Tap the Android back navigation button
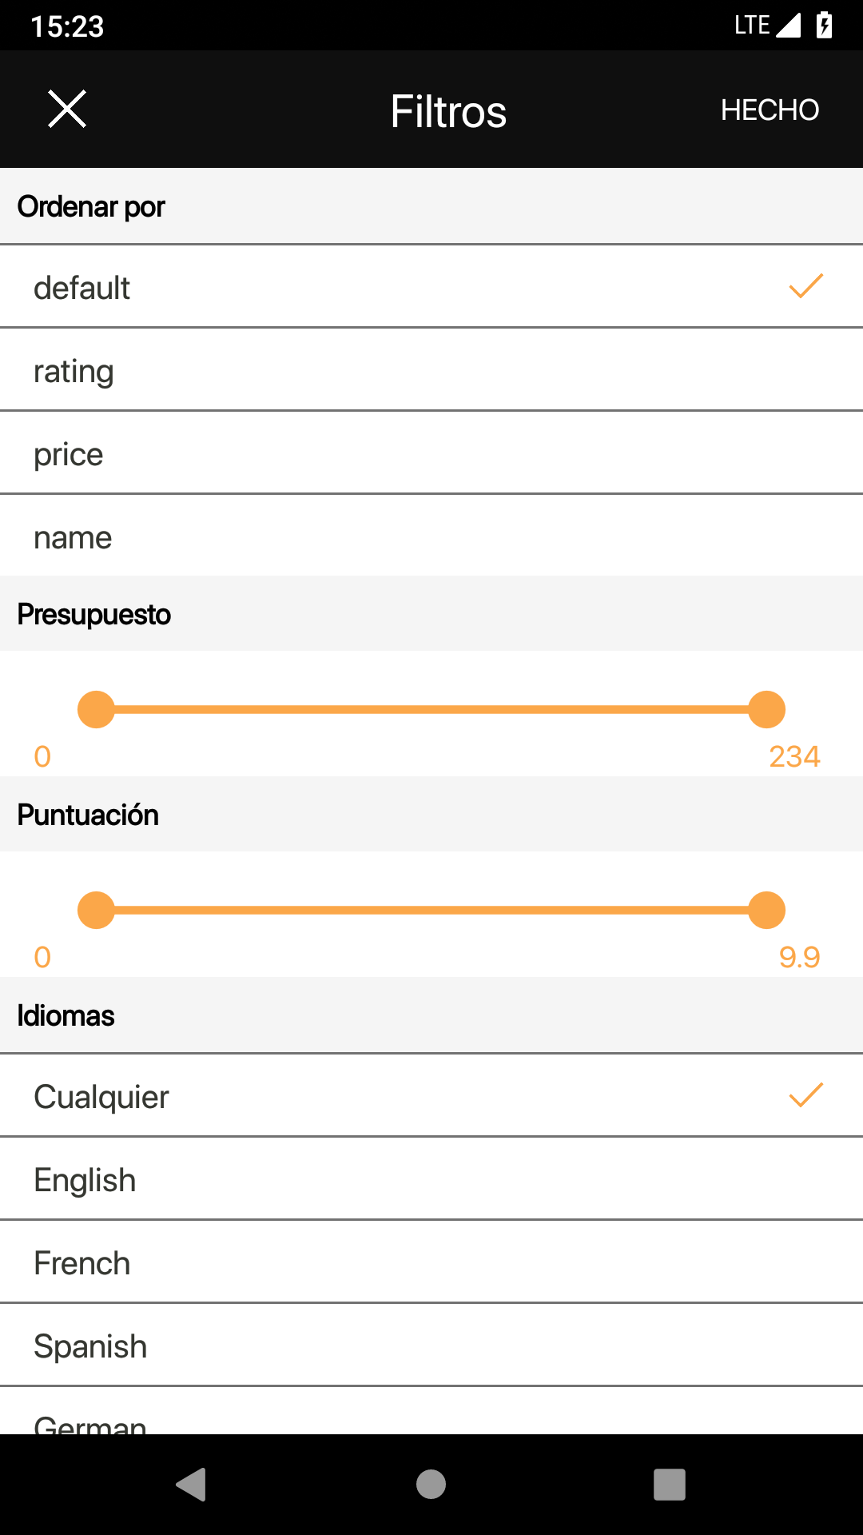Image resolution: width=863 pixels, height=1535 pixels. pyautogui.click(x=192, y=1485)
